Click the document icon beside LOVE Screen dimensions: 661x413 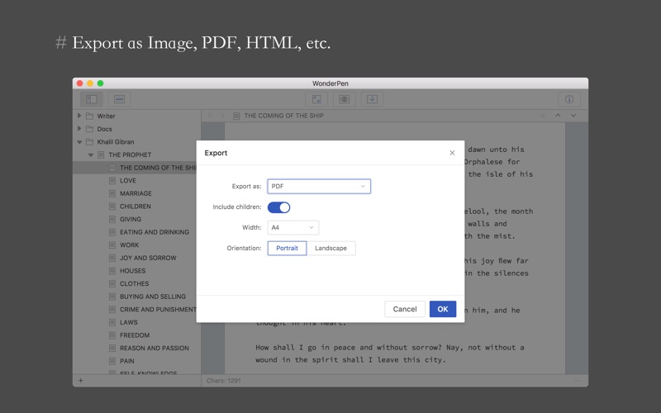coord(112,180)
